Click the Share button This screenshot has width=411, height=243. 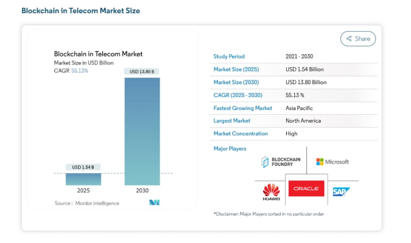(358, 39)
